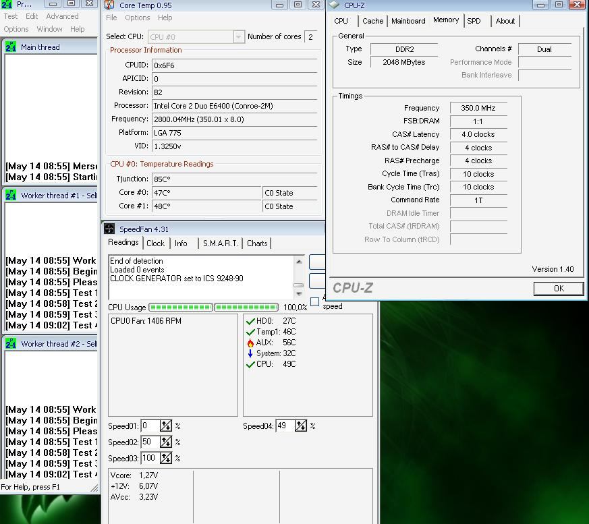Switch to the Cache tab in CPU-Z
This screenshot has width=589, height=524.
(x=372, y=21)
